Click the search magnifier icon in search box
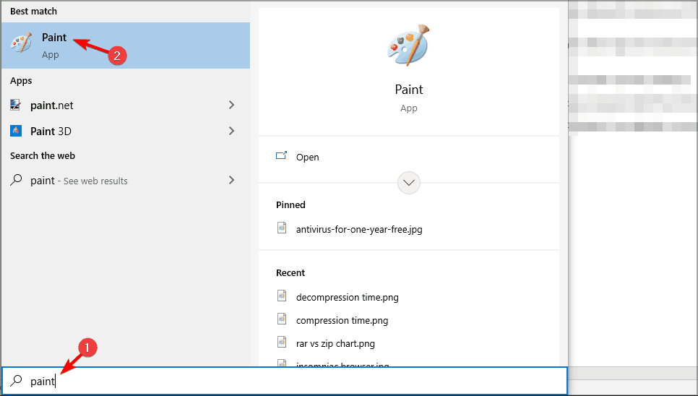Screen dimensions: 698x396 click(x=16, y=381)
